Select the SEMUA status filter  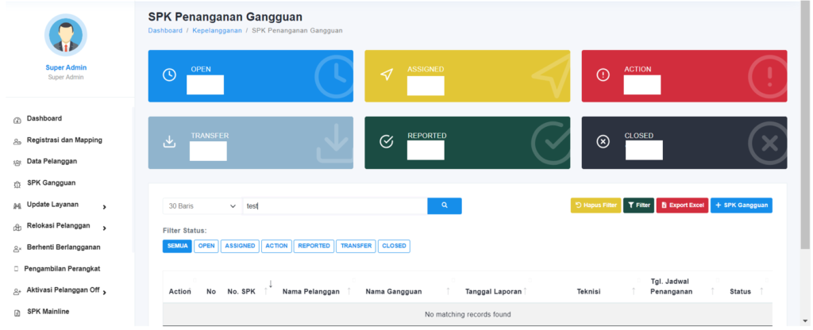[x=177, y=246]
